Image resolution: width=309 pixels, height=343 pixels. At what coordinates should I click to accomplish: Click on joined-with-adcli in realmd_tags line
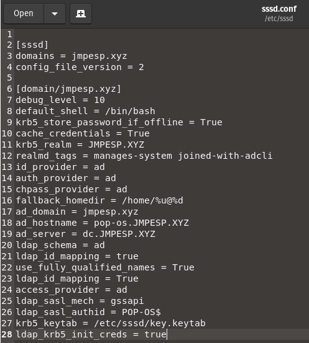tap(225, 156)
